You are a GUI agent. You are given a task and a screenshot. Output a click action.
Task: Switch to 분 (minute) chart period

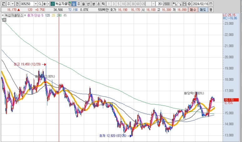point(93,4)
